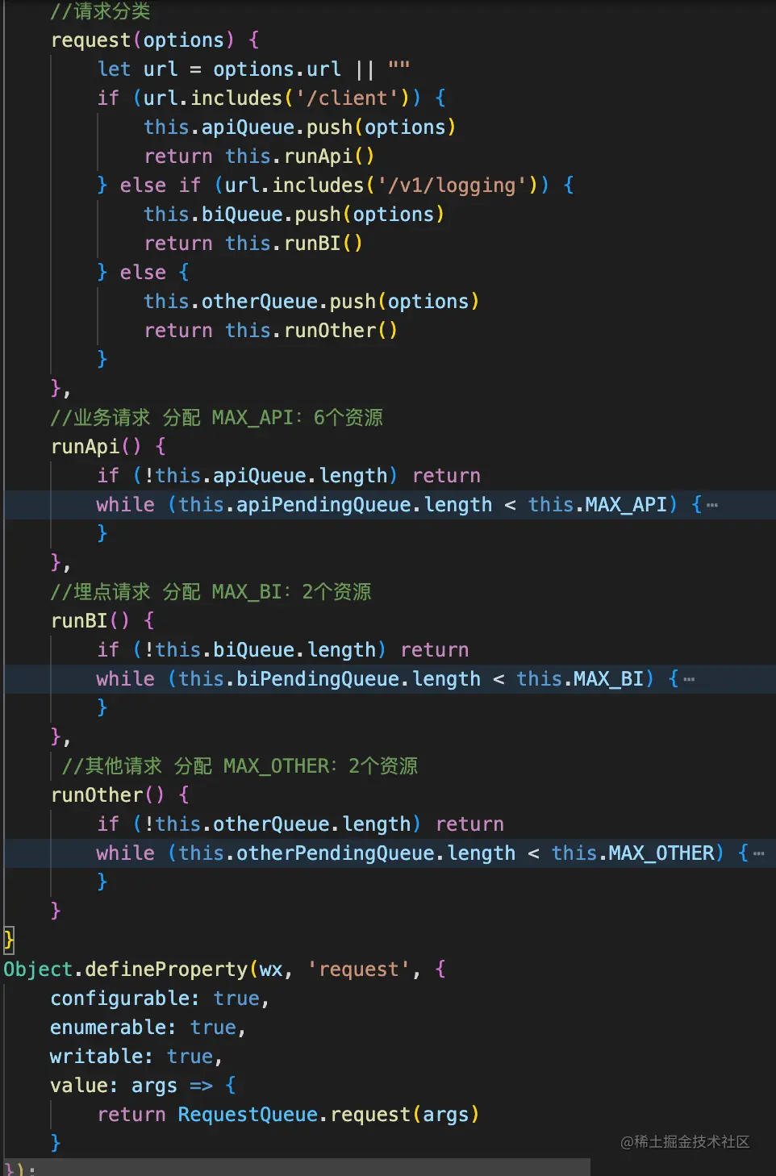Screen dimensions: 776x1176
Task: Click the enumerable: true property line
Action: click(x=148, y=1028)
